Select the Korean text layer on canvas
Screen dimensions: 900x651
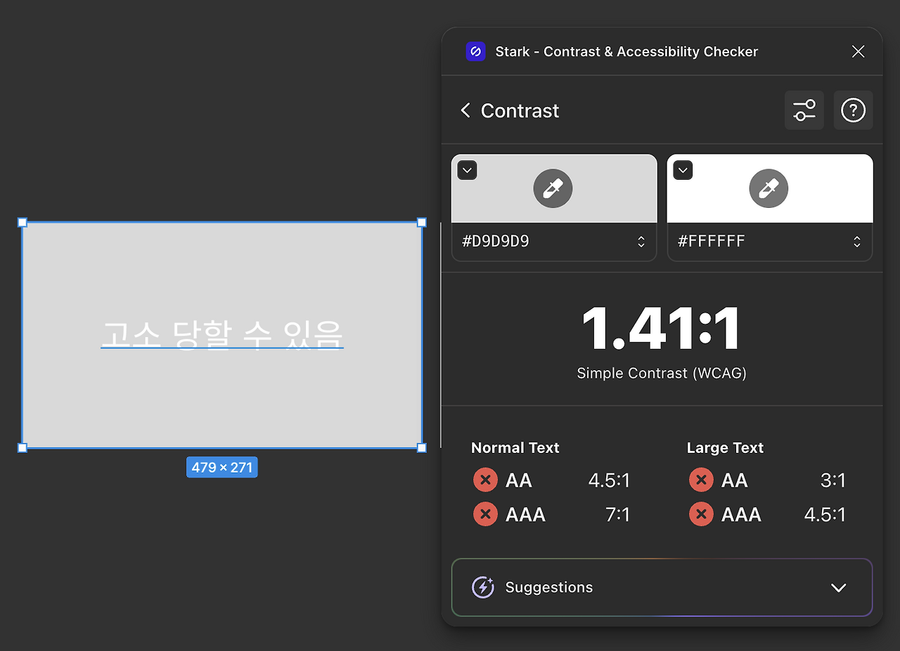click(x=222, y=334)
